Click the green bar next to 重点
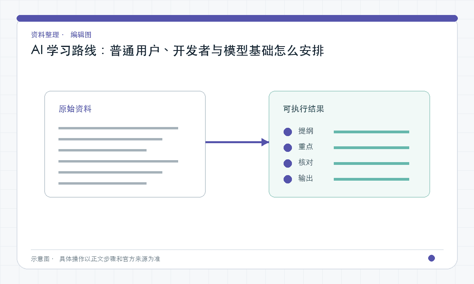This screenshot has width=474, height=284. click(371, 148)
